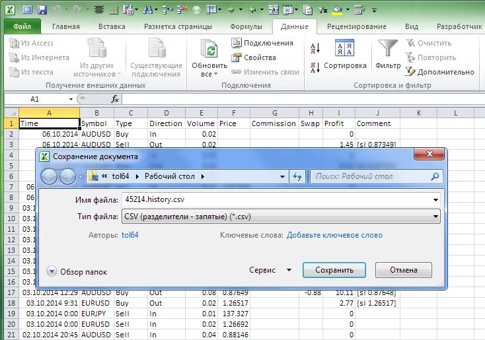Click Дополнительно advanced filter button
Image resolution: width=485 pixels, height=340 pixels.
(440, 72)
